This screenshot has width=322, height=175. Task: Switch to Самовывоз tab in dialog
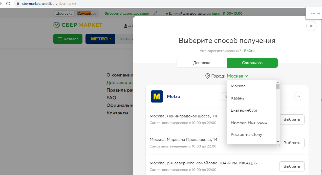click(252, 63)
